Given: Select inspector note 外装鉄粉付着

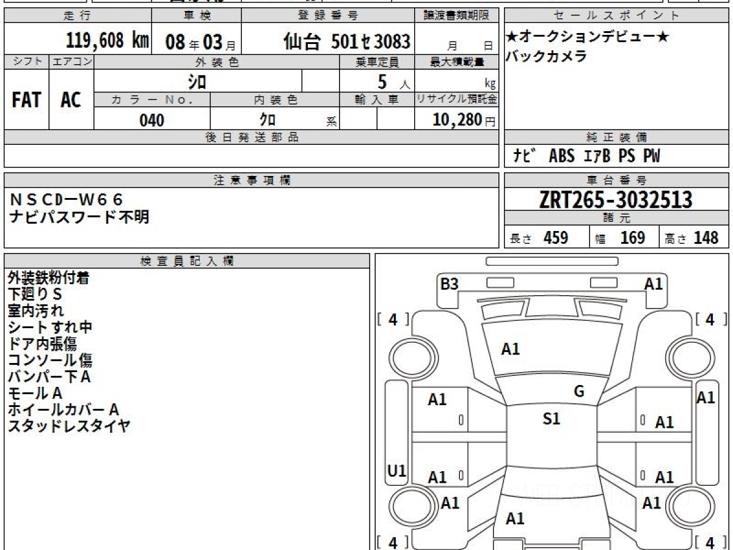Looking at the screenshot, I should point(49,278).
